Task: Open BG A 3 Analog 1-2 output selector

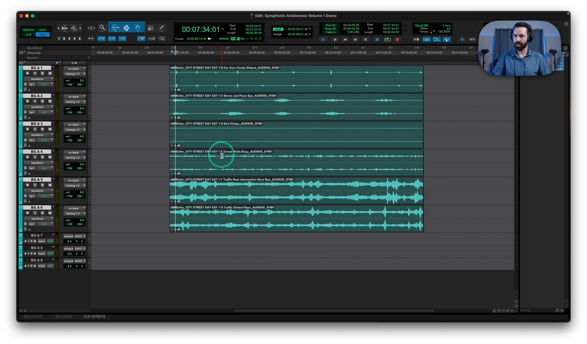Action: coord(73,130)
